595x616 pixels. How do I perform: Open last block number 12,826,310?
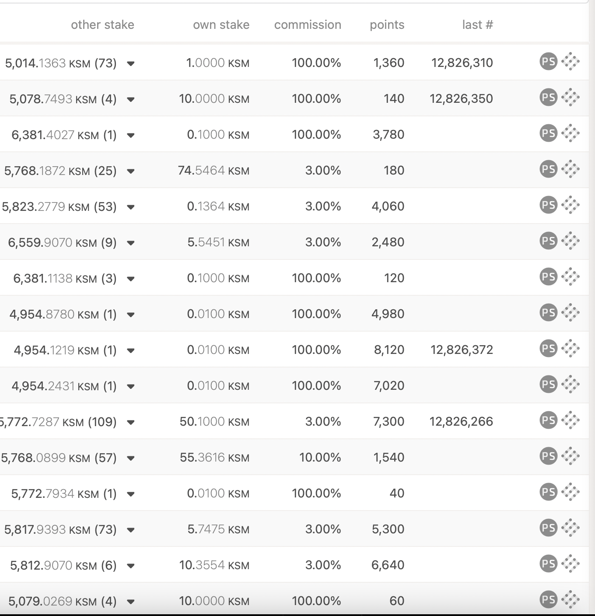[x=462, y=63]
